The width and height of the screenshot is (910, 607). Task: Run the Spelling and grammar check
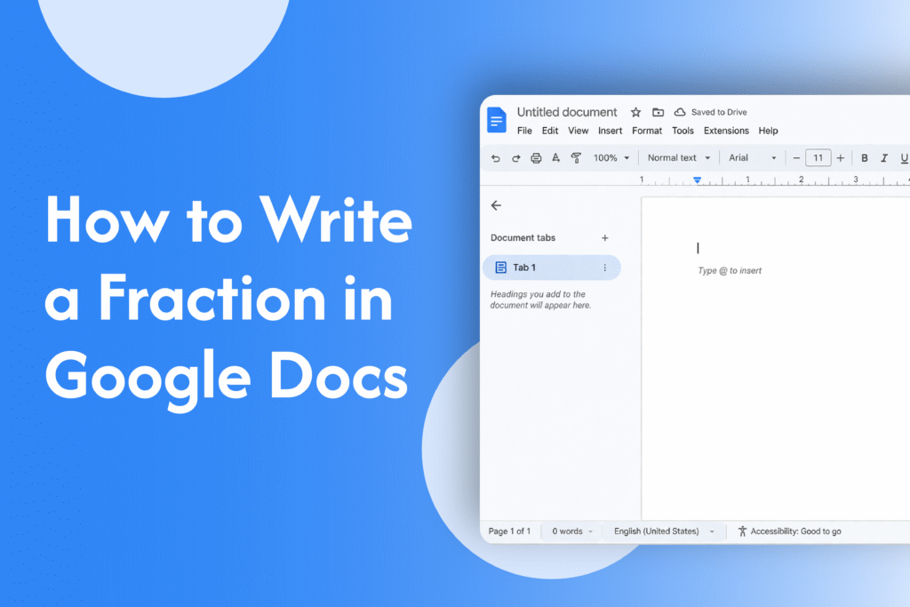point(555,157)
